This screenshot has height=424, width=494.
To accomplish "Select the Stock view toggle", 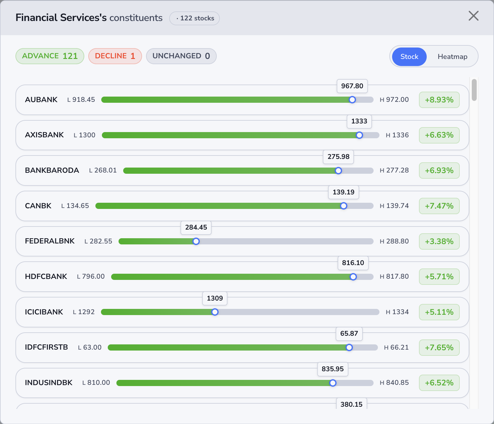I will pos(409,56).
